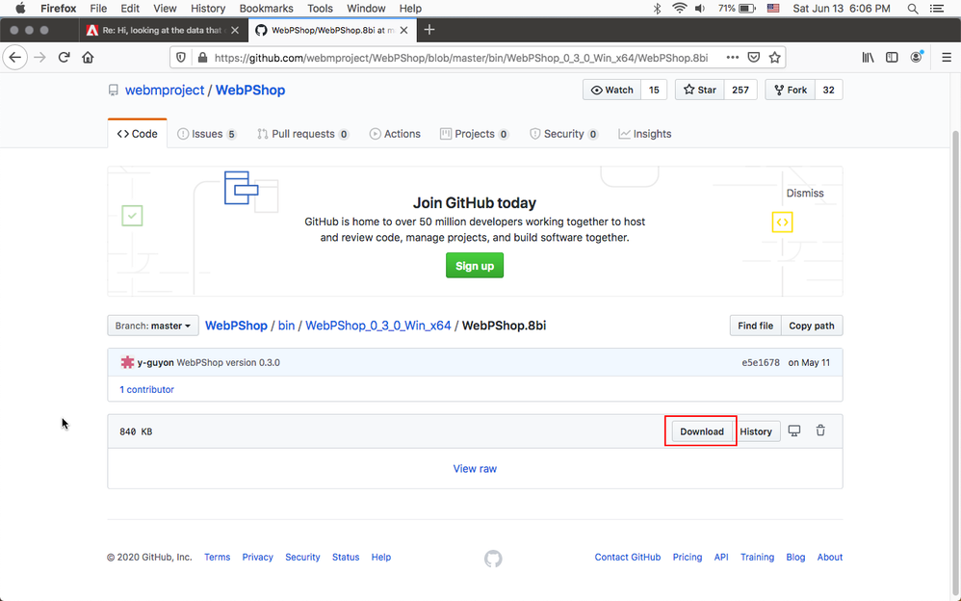Screen dimensions: 961x601
Task: Open the History menu in menu bar
Action: pyautogui.click(x=208, y=9)
